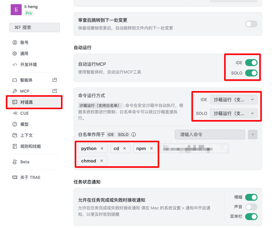Toggle the 声音 notification switch
The width and height of the screenshot is (272, 228).
251,207
